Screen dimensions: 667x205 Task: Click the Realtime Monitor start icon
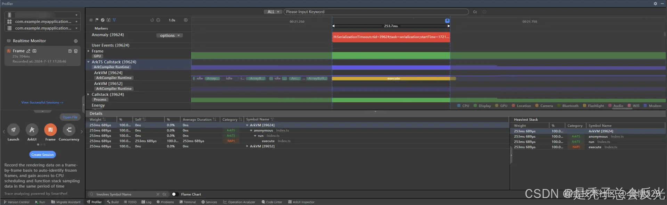(x=76, y=41)
